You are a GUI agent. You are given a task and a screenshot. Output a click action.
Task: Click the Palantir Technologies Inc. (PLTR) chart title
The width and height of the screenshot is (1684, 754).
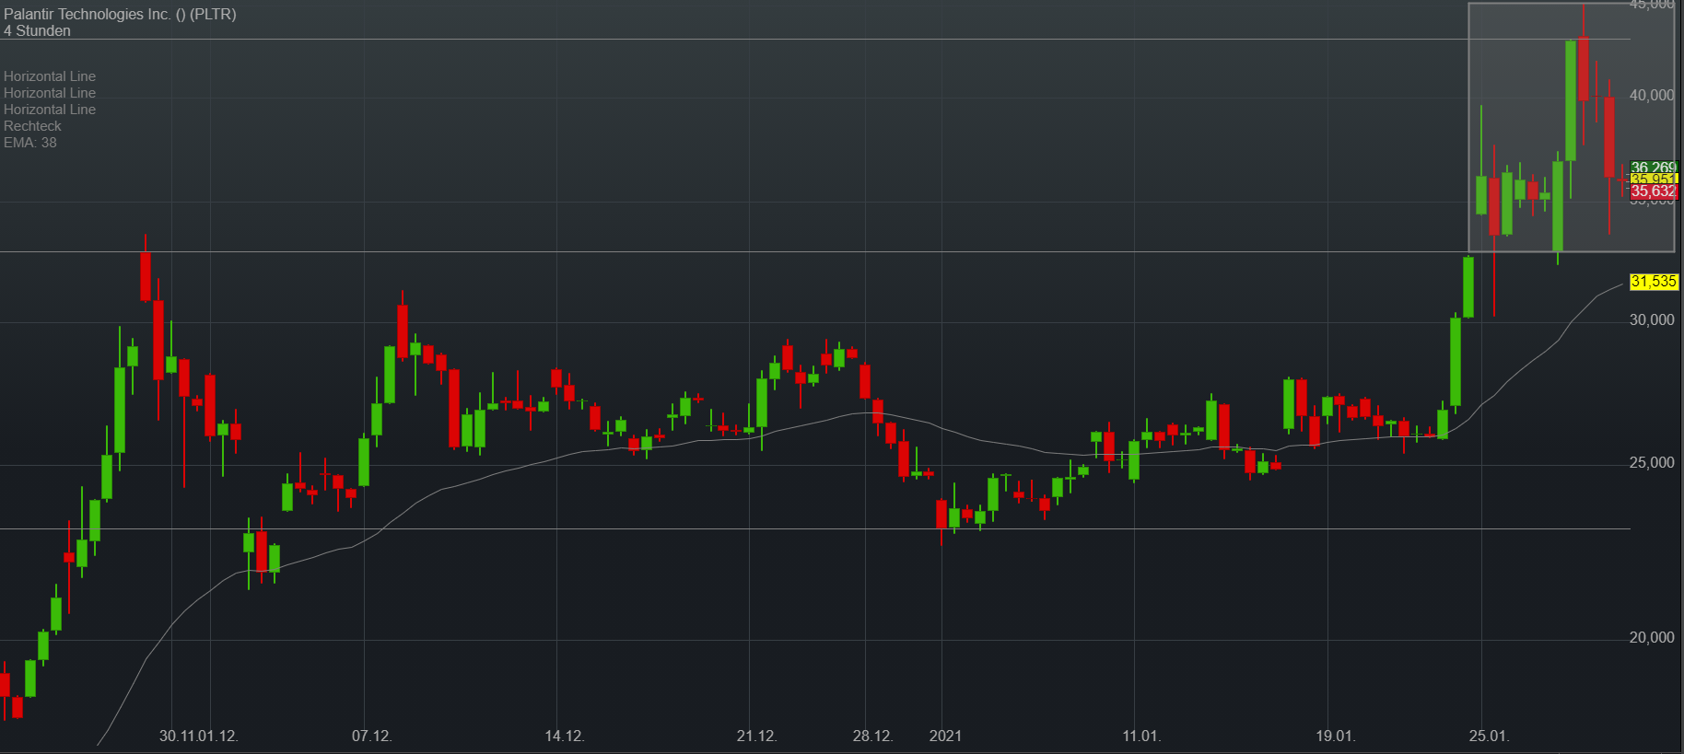(120, 14)
